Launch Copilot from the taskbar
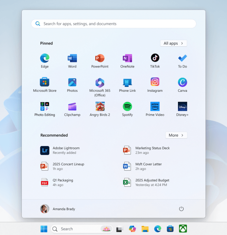 [x=133, y=229]
